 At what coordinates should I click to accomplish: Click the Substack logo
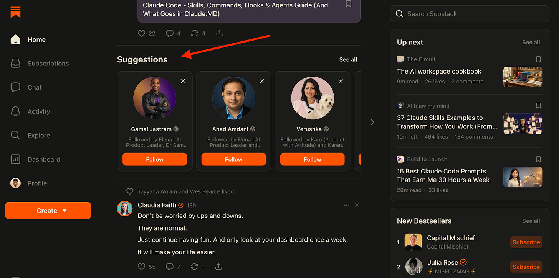15,12
